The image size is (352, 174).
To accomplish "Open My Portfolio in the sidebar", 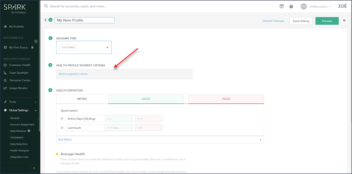I will pos(16,26).
